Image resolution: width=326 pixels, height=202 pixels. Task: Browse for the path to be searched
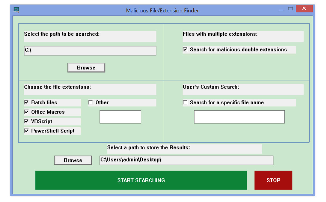pos(86,68)
